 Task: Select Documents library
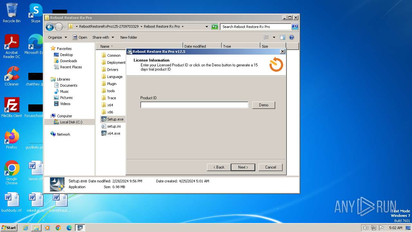66,85
